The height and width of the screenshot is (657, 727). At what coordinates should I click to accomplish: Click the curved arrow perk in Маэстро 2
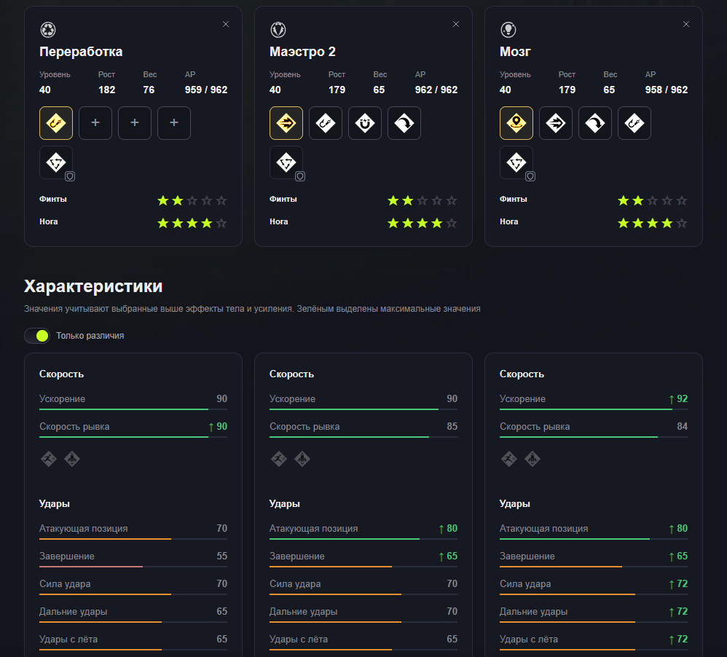(x=404, y=123)
